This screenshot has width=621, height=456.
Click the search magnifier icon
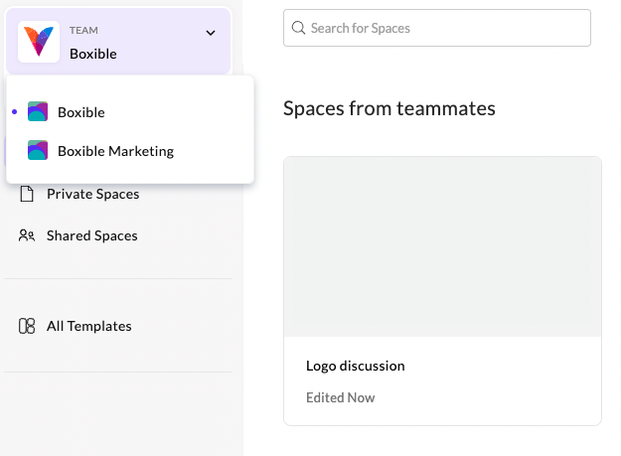point(298,28)
